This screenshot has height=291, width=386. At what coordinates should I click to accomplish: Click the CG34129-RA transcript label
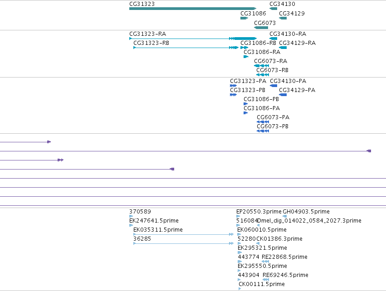click(x=298, y=43)
